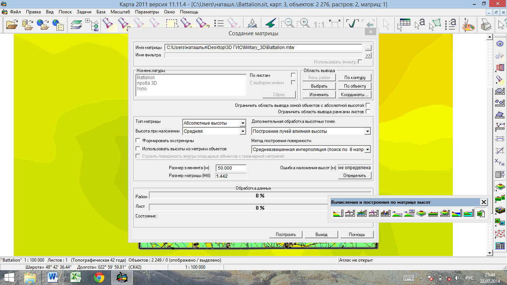
Task: Select 'проба 3D' in the nomenclature list
Action: [x=147, y=83]
